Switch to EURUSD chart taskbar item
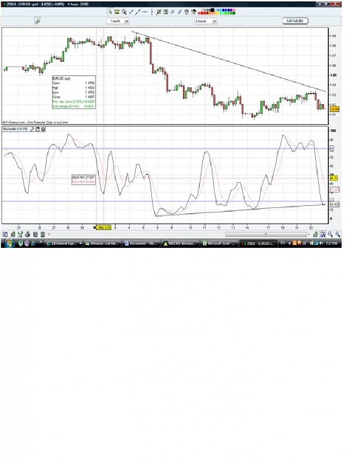346x461 pixels. click(258, 243)
